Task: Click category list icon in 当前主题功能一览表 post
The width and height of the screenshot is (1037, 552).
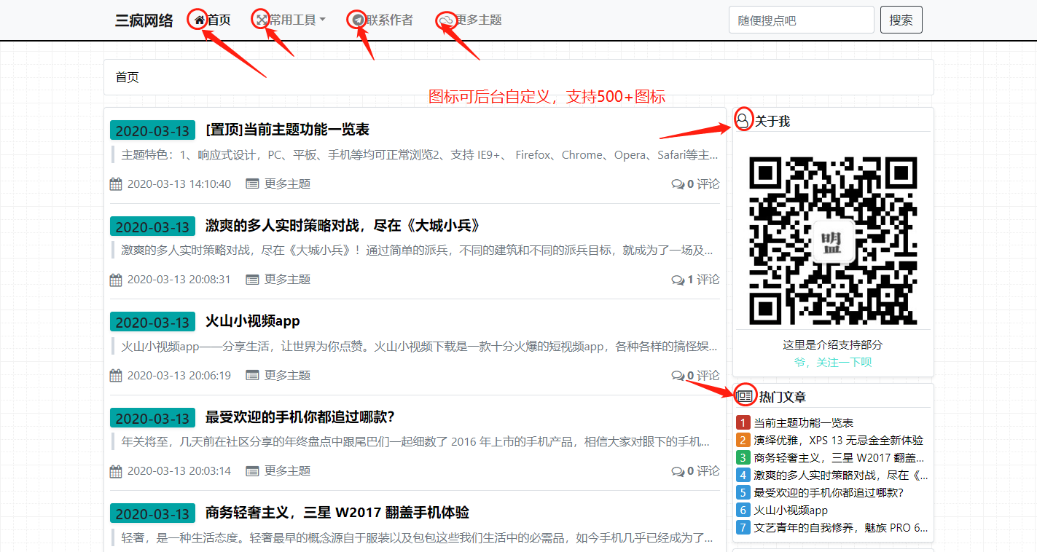Action: 252,184
